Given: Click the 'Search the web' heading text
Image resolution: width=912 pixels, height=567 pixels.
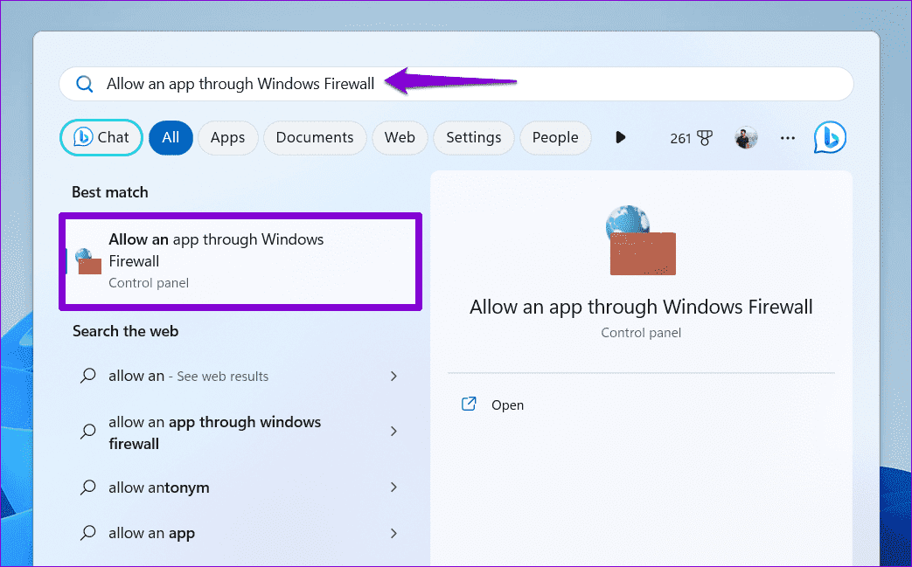Looking at the screenshot, I should tap(126, 331).
